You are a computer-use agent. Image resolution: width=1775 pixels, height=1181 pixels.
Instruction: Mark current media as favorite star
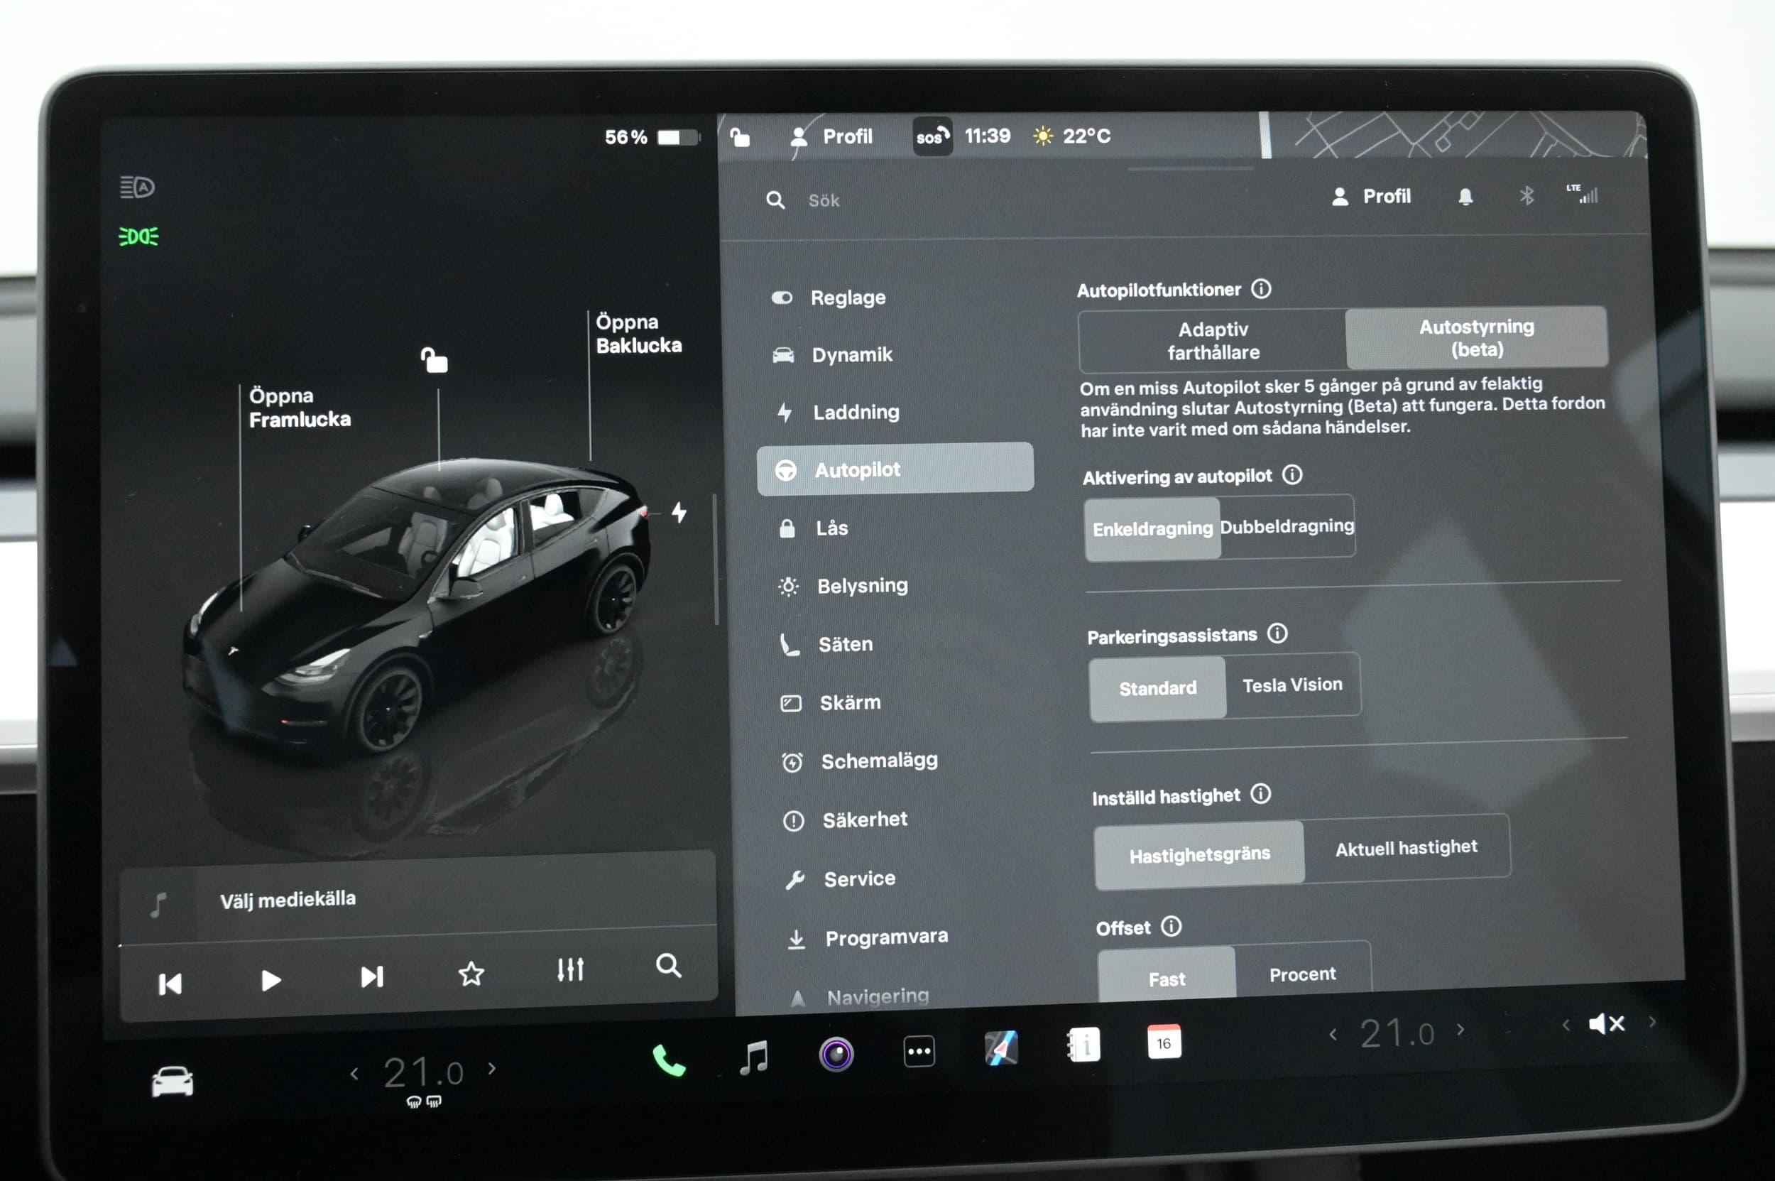pyautogui.click(x=471, y=974)
